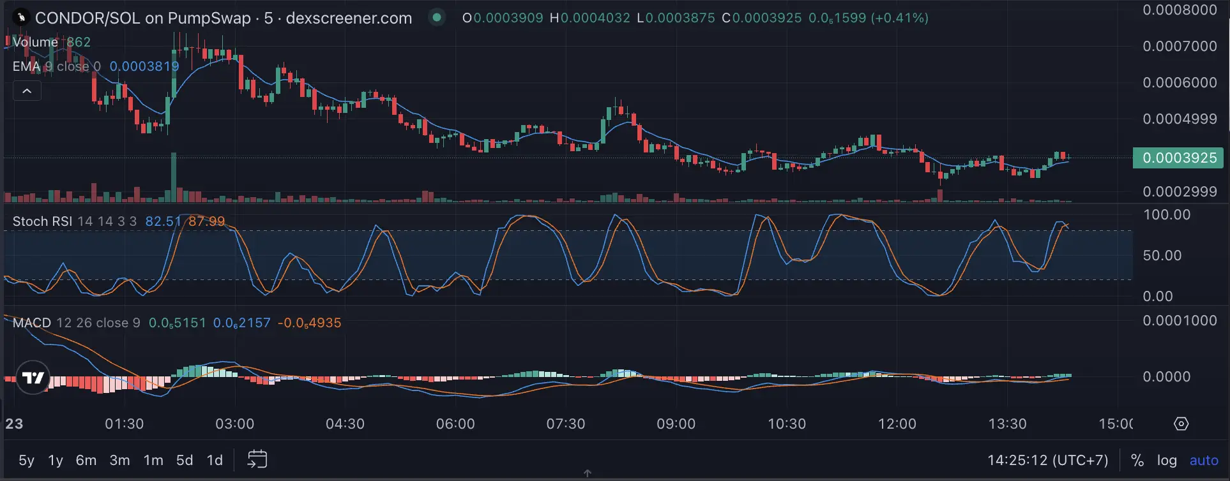The image size is (1230, 481).
Task: Click the current price label 0.0003925
Action: tap(1180, 158)
